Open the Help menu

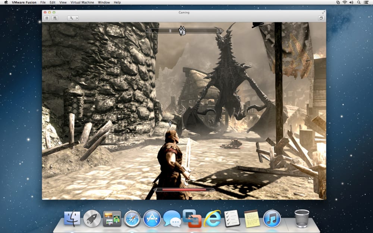pos(117,2)
